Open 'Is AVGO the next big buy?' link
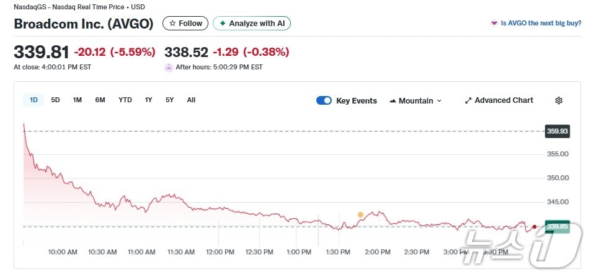Image resolution: width=591 pixels, height=277 pixels. (x=541, y=24)
